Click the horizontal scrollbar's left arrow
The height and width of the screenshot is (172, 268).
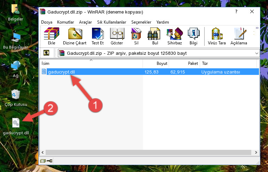(43, 152)
